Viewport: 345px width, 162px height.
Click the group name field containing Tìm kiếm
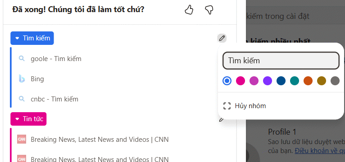[x=281, y=61]
